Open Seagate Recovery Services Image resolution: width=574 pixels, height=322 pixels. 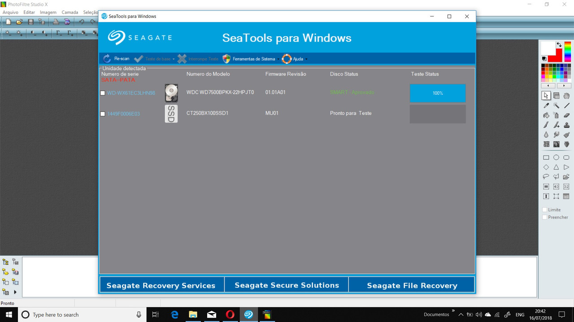point(161,285)
